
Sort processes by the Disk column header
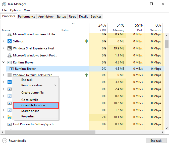135,28
